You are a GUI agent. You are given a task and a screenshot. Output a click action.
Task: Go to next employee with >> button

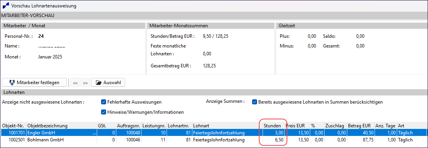point(85,83)
